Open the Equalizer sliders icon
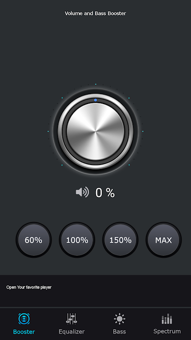 coord(71,319)
